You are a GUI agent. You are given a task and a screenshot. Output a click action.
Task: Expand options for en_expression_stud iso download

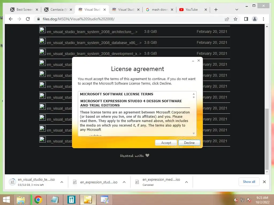point(124,182)
